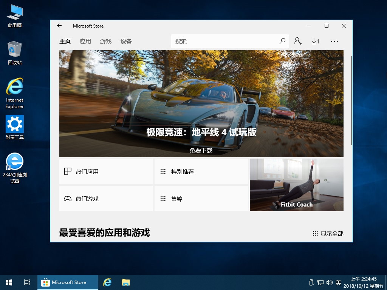The image size is (387, 290).
Task: Open the three-dot more menu
Action: (334, 41)
